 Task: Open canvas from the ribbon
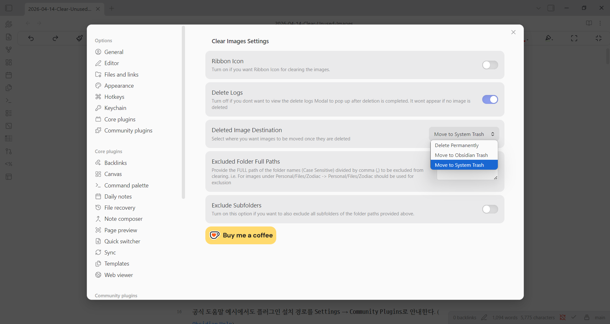pyautogui.click(x=9, y=62)
